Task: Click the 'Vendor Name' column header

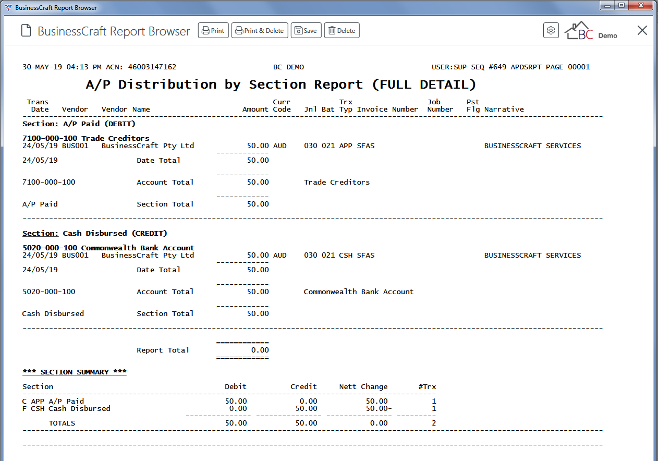Action: (126, 110)
